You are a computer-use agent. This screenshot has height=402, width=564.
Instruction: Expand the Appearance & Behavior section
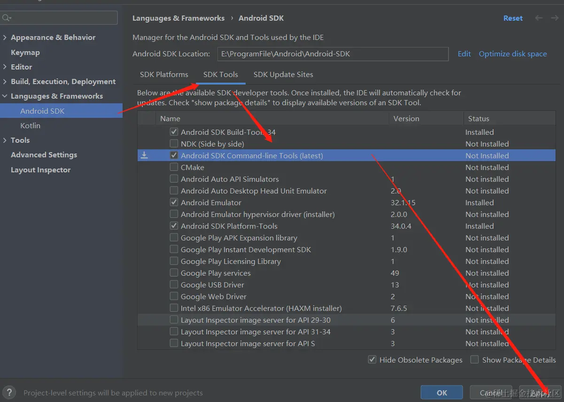click(x=5, y=38)
